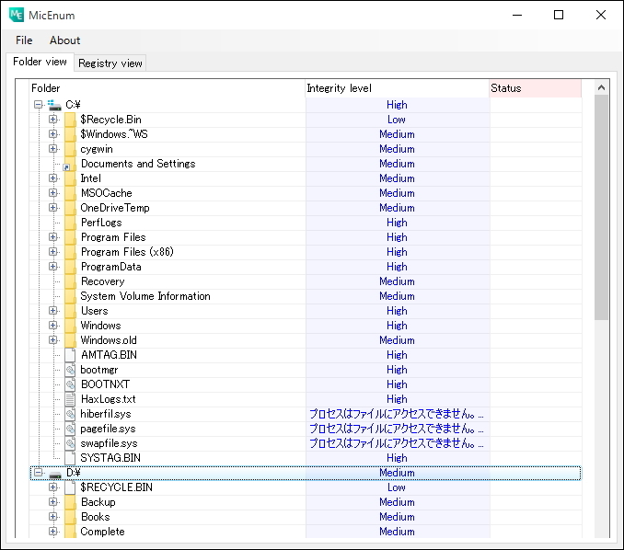Click the Program Files folder icon
The height and width of the screenshot is (550, 624).
coord(70,237)
